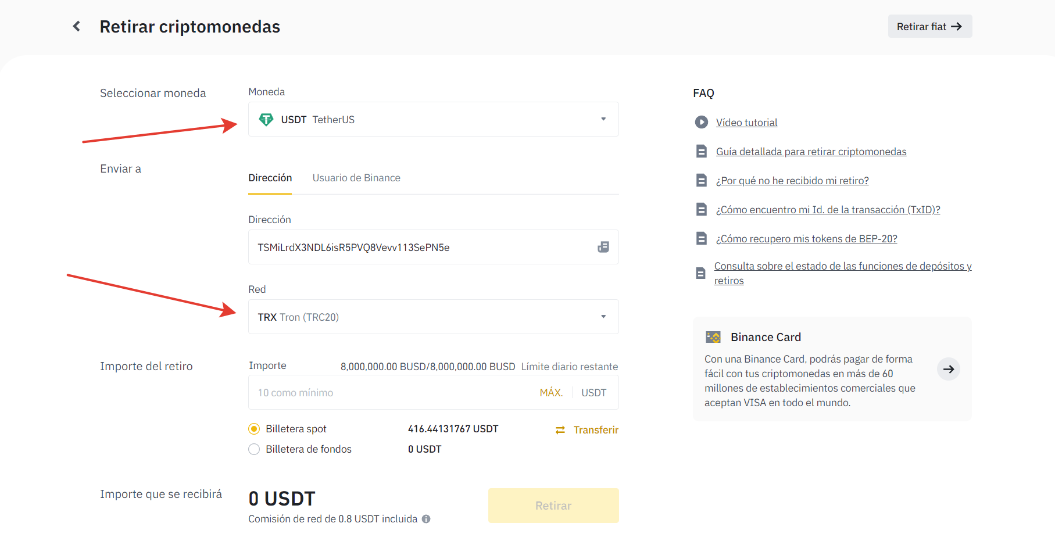
Task: Click the 0 USDT funding wallet balance
Action: click(x=424, y=449)
